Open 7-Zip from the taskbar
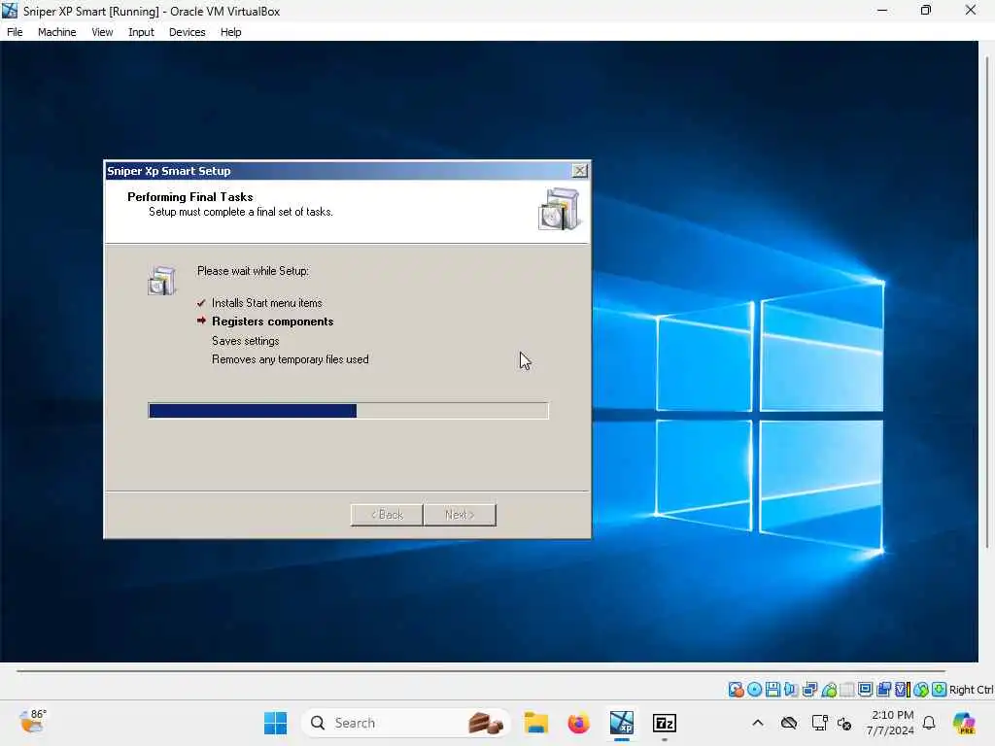995x746 pixels. point(665,723)
